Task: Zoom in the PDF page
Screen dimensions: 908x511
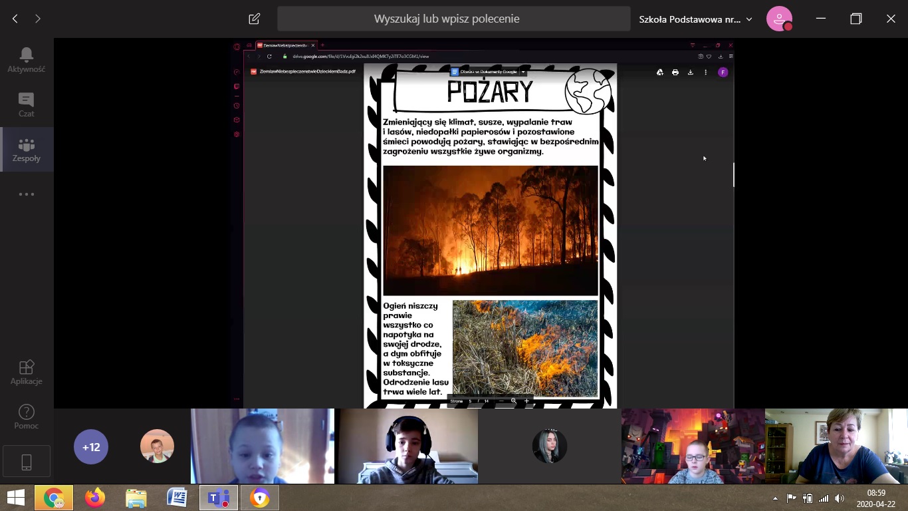Action: (x=526, y=401)
